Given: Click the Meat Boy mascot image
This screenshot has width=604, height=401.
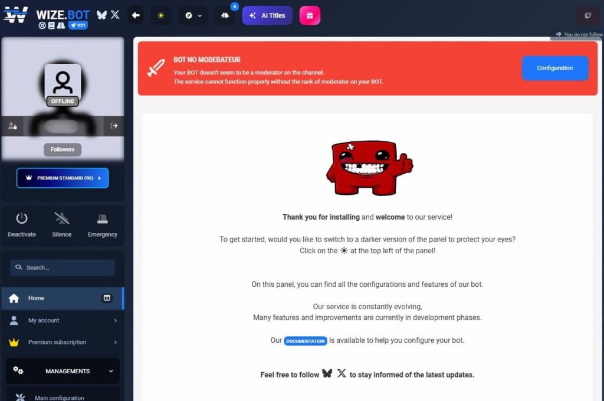Looking at the screenshot, I should pyautogui.click(x=369, y=168).
